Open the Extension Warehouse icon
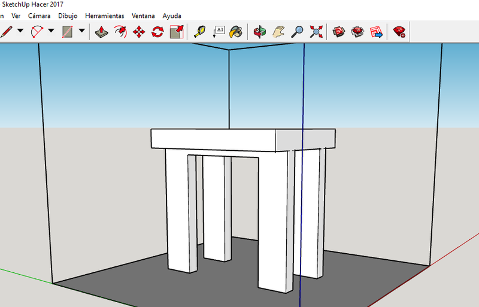 point(357,32)
